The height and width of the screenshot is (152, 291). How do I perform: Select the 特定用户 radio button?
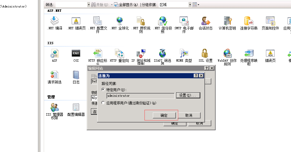tap(103, 90)
